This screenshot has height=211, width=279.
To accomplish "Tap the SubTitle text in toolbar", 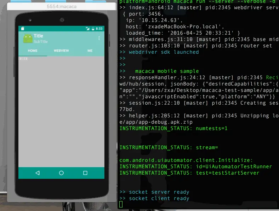I will 41,42.
